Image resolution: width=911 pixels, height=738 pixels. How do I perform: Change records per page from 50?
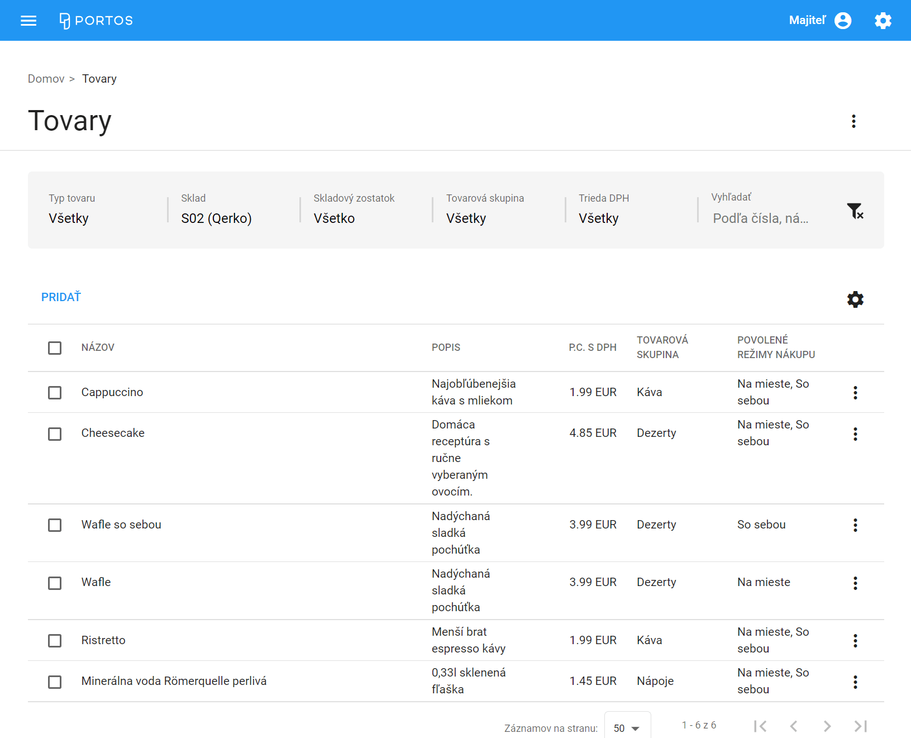(x=627, y=728)
